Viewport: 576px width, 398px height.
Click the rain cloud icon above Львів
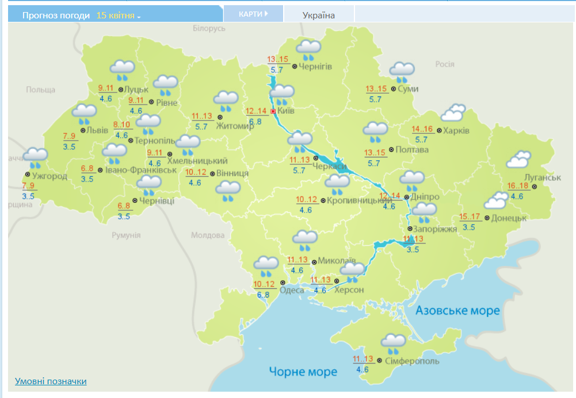point(84,114)
